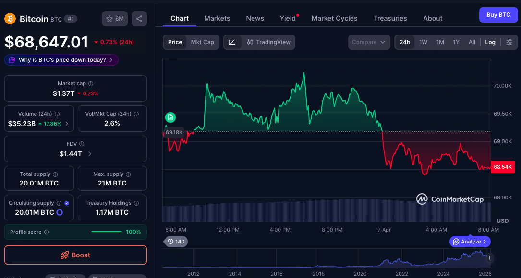Open the 140 history events badge
Viewport: 521px width, 278px height.
176,242
